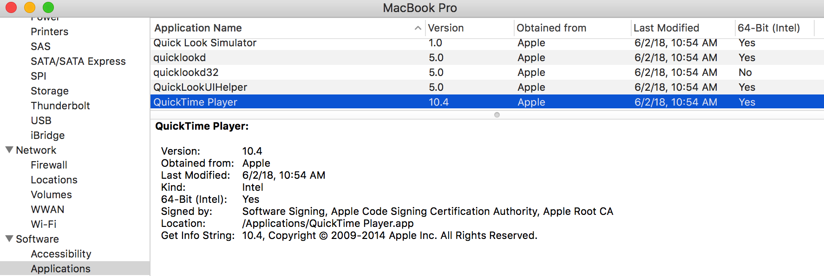Screen dimensions: 824x276
Task: Collapse the Software section triangle
Action: (x=9, y=239)
